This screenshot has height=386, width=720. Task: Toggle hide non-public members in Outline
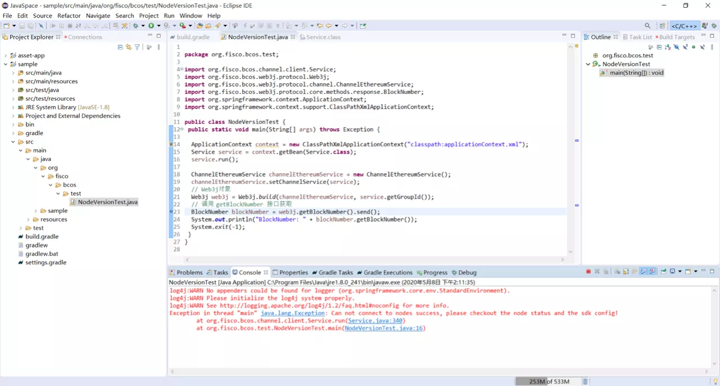tap(694, 47)
